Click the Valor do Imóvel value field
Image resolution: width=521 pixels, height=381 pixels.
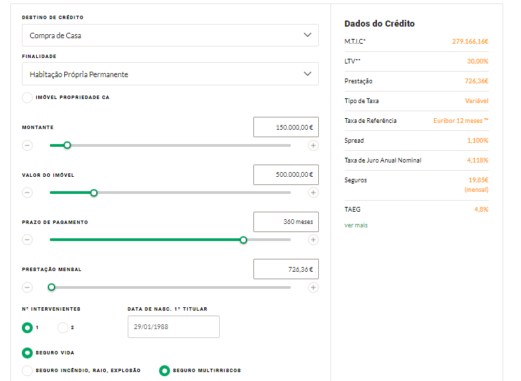[x=285, y=175]
